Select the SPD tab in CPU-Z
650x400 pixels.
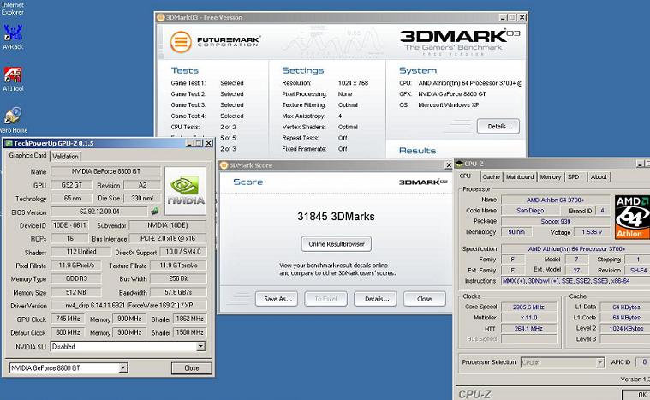click(574, 176)
